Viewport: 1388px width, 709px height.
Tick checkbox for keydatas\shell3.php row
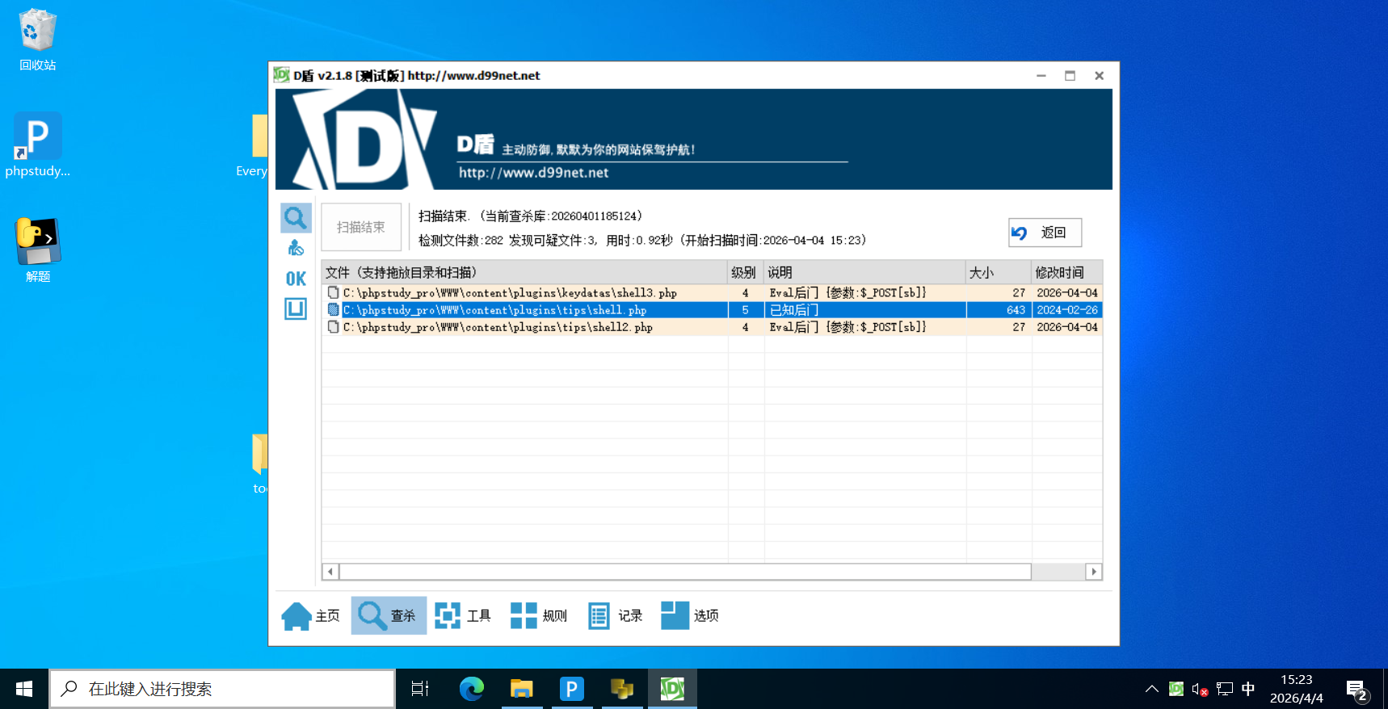point(333,292)
